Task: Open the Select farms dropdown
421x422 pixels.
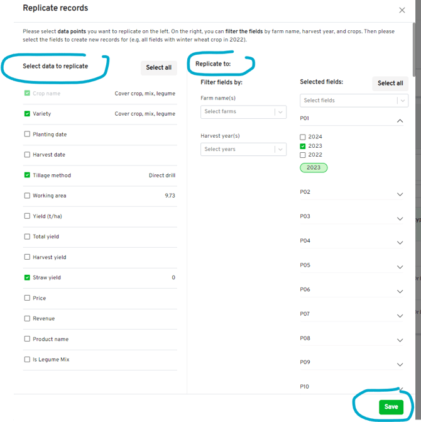Action: tap(243, 112)
